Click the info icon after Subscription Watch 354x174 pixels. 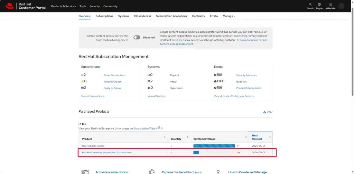coord(162,129)
